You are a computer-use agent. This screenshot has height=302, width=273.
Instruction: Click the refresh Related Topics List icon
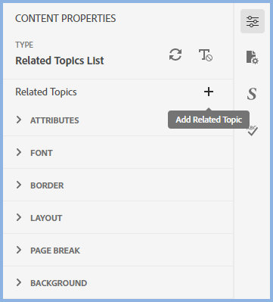coord(175,54)
